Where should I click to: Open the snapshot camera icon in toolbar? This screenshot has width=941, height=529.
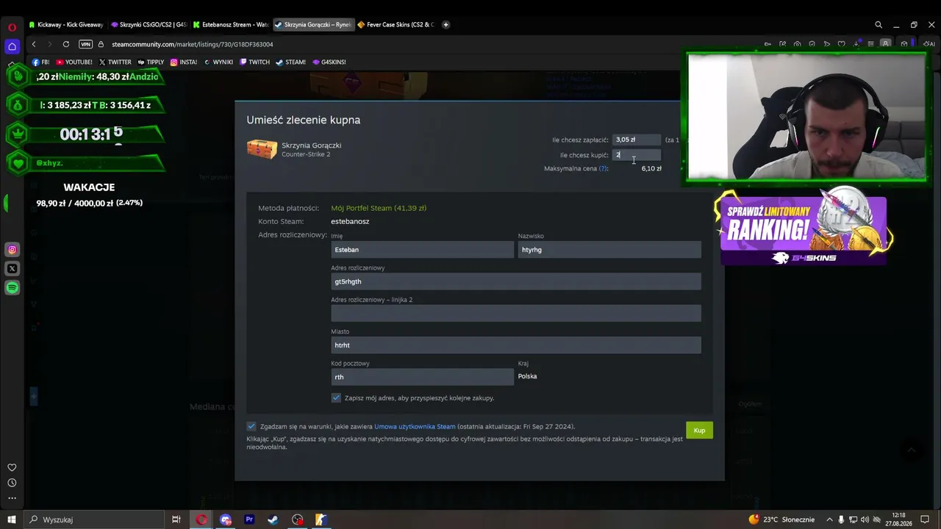click(797, 44)
